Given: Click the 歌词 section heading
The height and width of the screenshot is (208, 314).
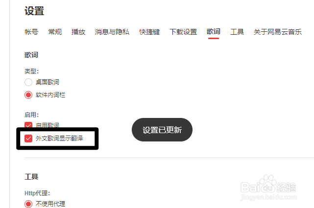Looking at the screenshot, I should 31,55.
